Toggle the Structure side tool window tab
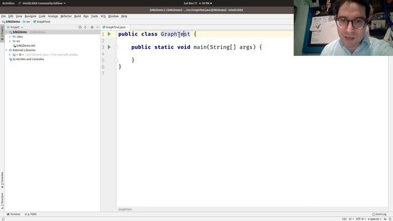393x221 pixels. click(2, 201)
